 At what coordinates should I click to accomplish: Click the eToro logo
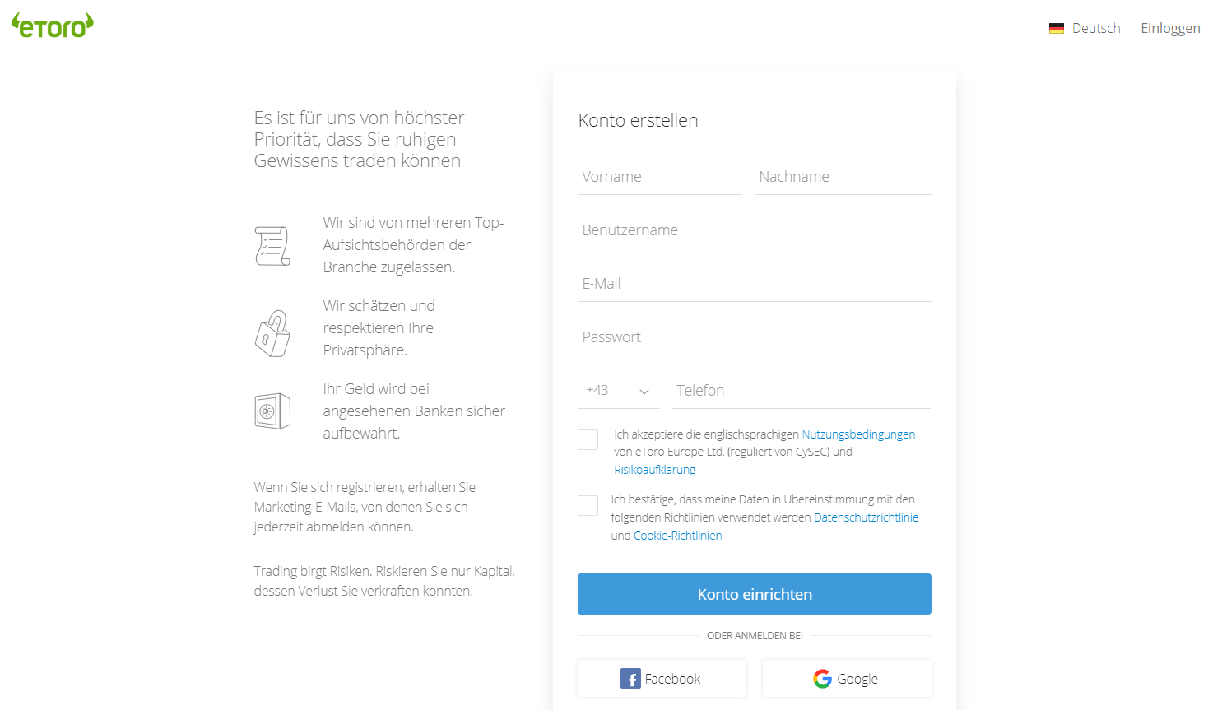click(53, 26)
